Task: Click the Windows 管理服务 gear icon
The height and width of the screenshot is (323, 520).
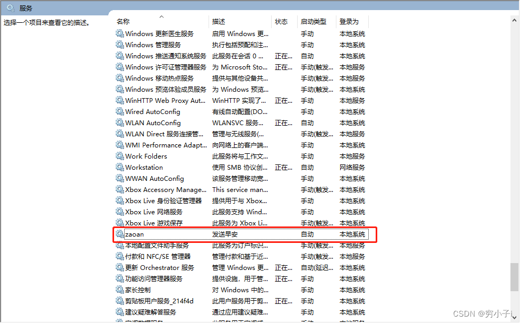Action: pyautogui.click(x=120, y=45)
